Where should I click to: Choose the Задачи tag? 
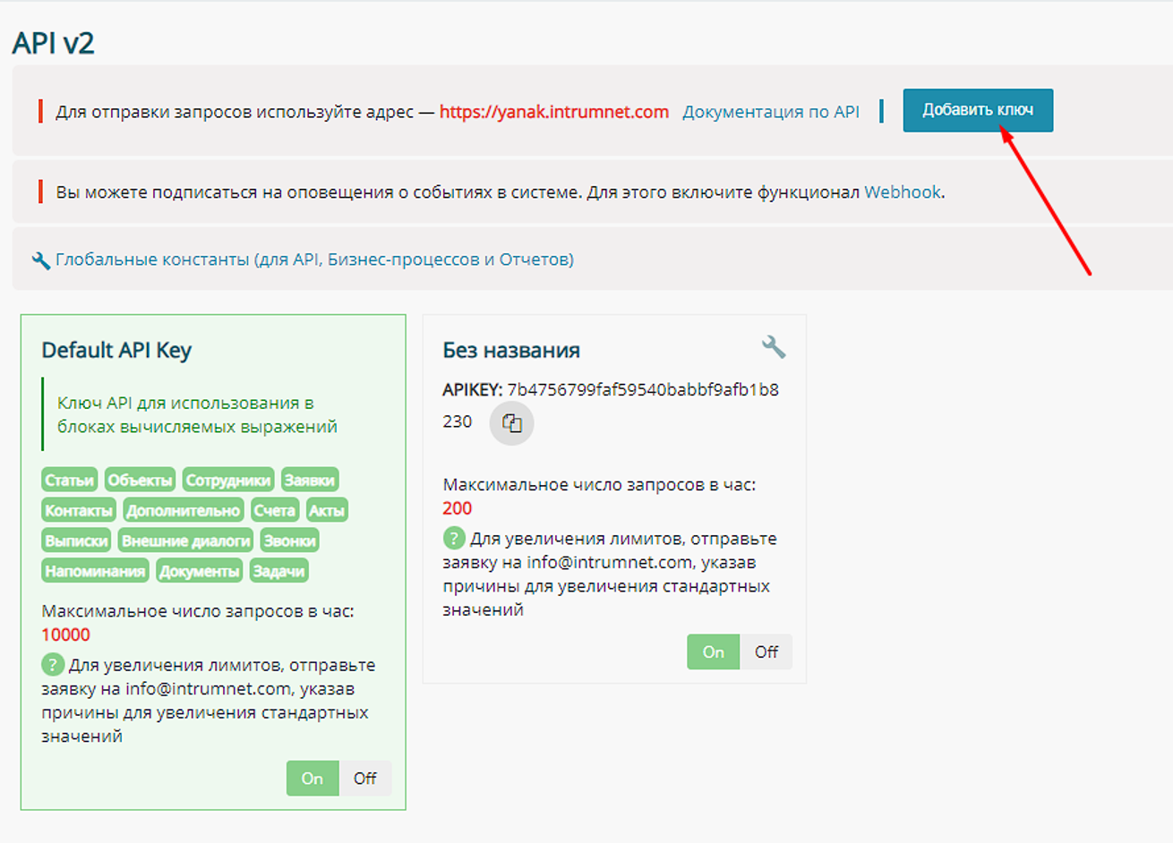(278, 572)
